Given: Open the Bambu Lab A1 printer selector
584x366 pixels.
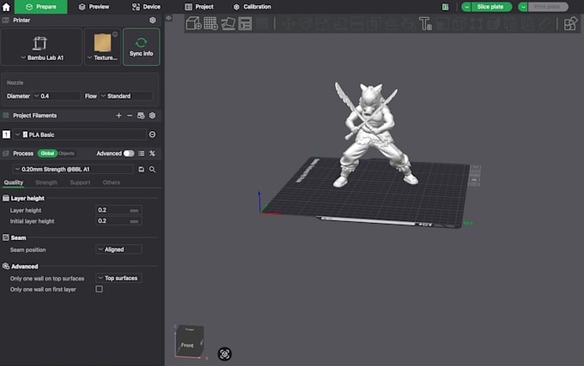Looking at the screenshot, I should pyautogui.click(x=41, y=47).
